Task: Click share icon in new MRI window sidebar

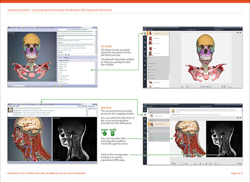Action: coord(145,147)
